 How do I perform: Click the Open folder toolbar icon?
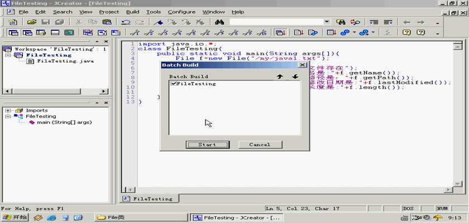pyautogui.click(x=31, y=22)
